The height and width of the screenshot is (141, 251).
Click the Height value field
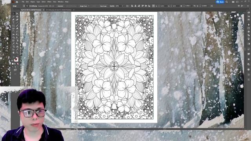pos(204,6)
